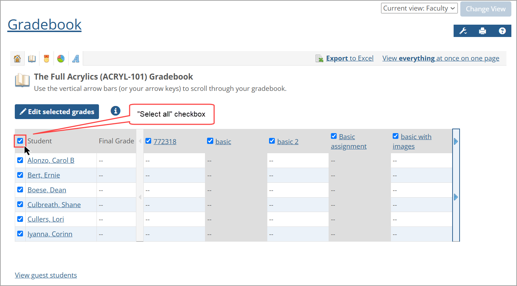The height and width of the screenshot is (286, 517).
Task: Click the blue info icon
Action: click(116, 111)
